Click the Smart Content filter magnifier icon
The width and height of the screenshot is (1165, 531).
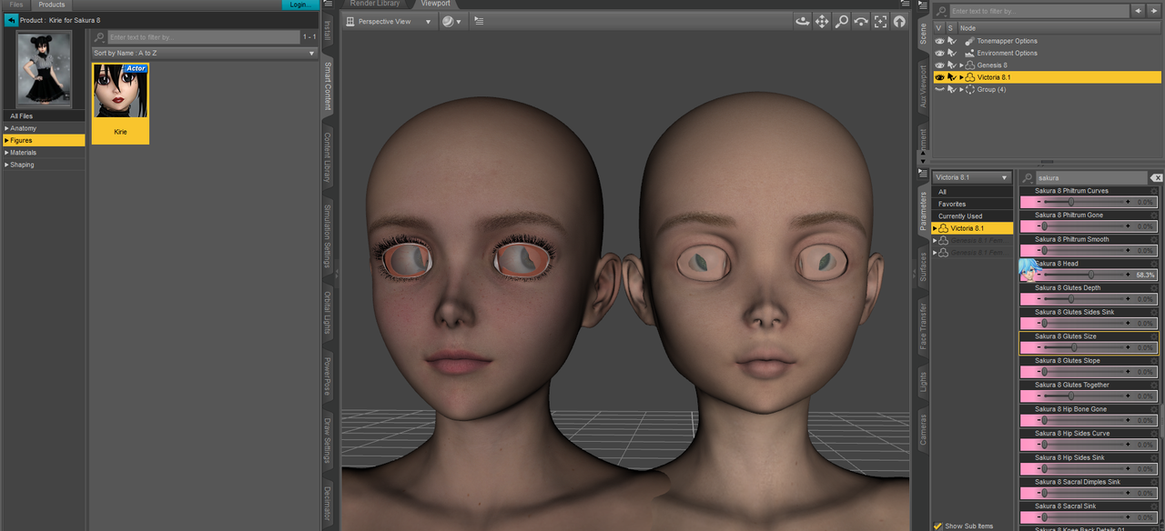100,37
